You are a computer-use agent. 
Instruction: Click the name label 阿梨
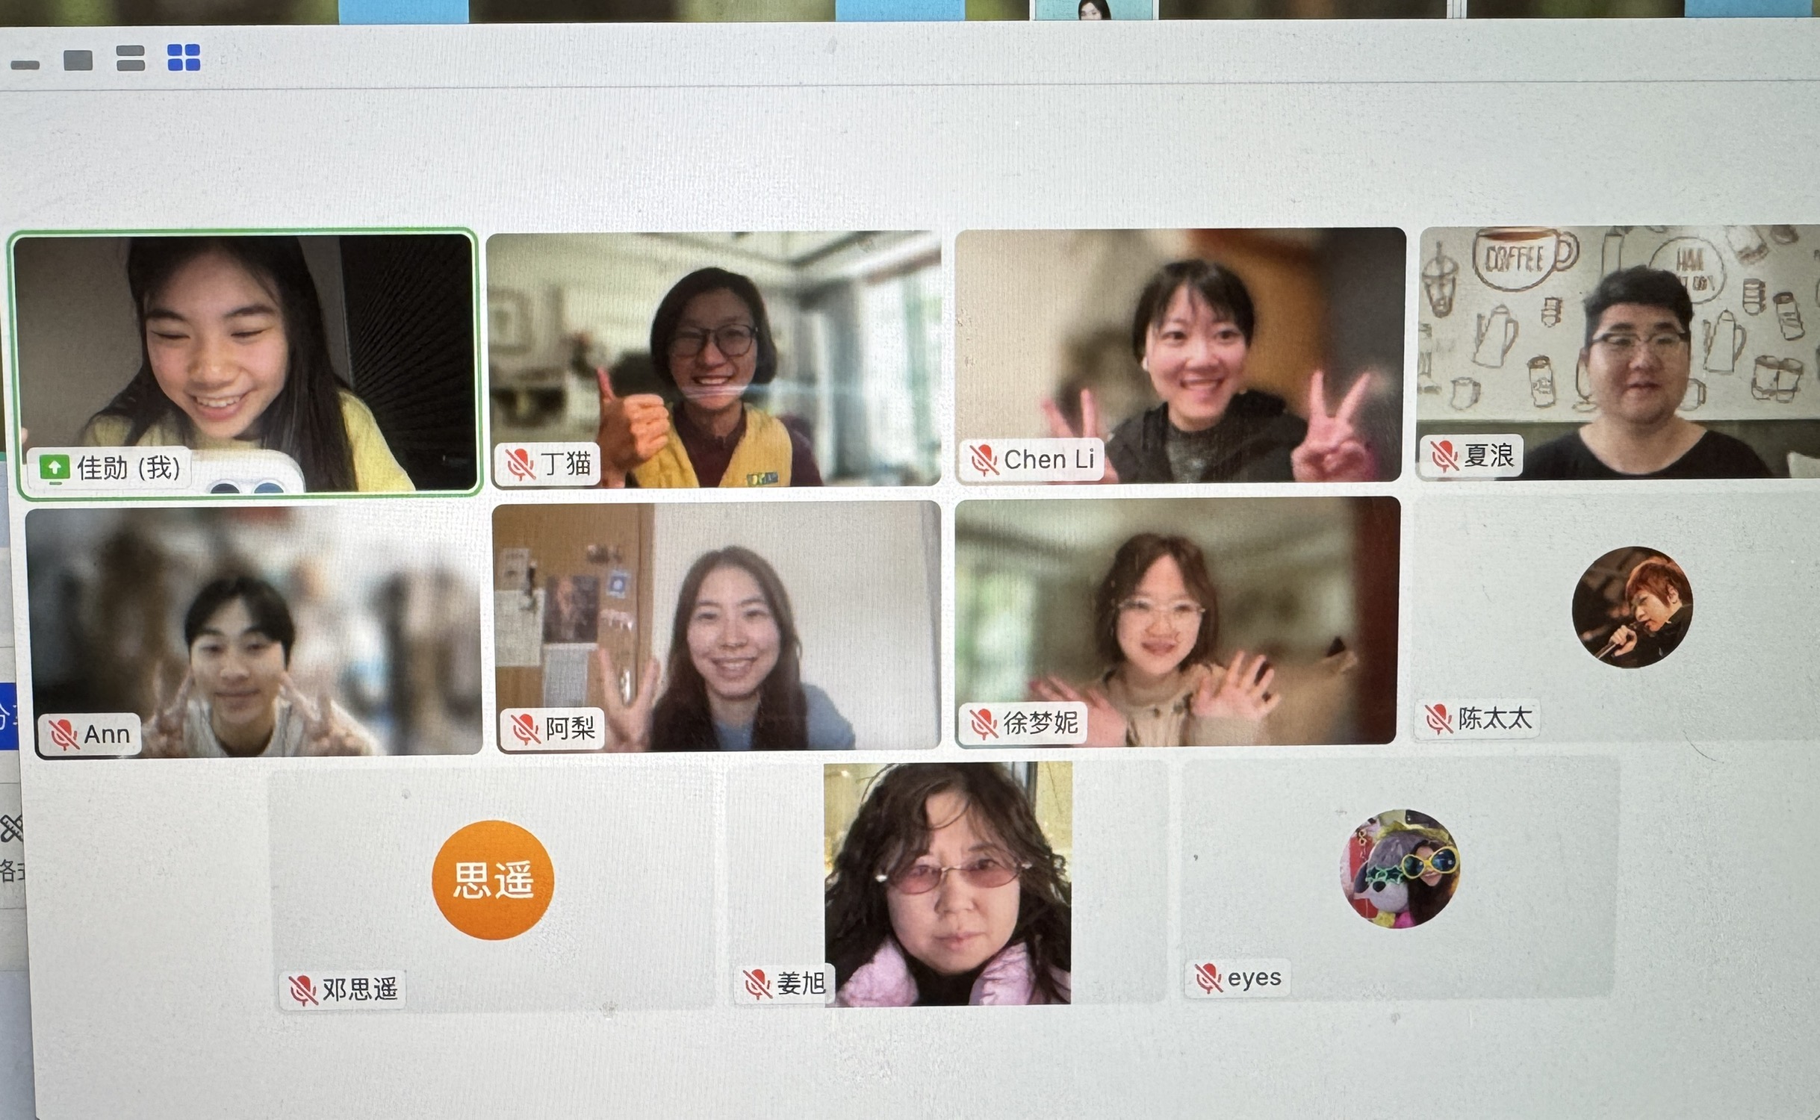point(570,727)
